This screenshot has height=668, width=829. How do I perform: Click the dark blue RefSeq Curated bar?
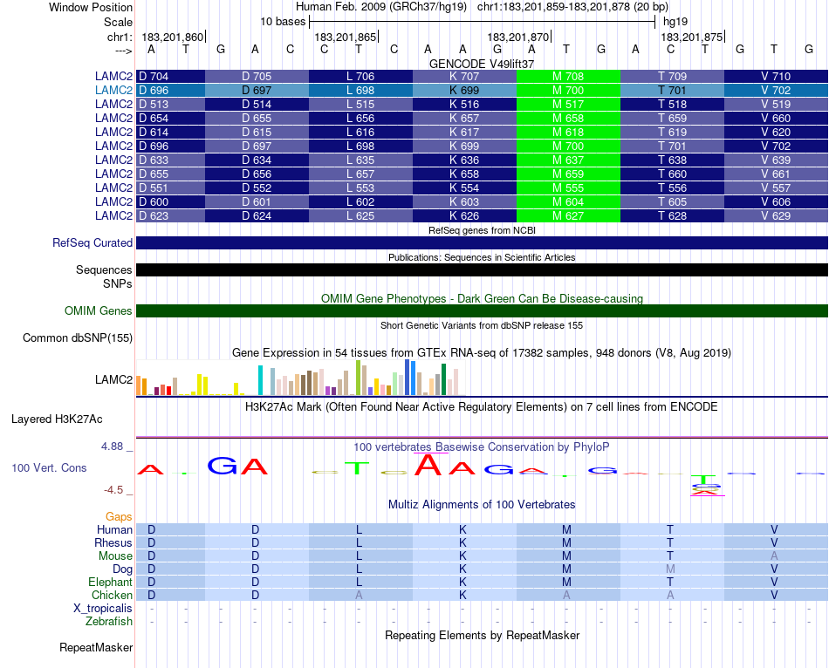(x=482, y=242)
